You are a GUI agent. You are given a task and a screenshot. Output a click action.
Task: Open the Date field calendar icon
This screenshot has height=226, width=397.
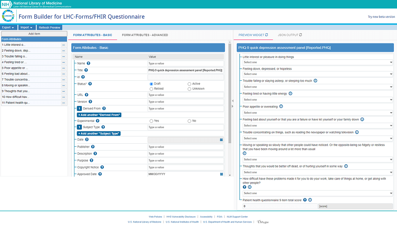(x=221, y=140)
